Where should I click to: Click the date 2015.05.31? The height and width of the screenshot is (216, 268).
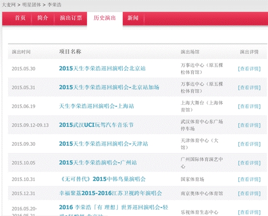23,88
